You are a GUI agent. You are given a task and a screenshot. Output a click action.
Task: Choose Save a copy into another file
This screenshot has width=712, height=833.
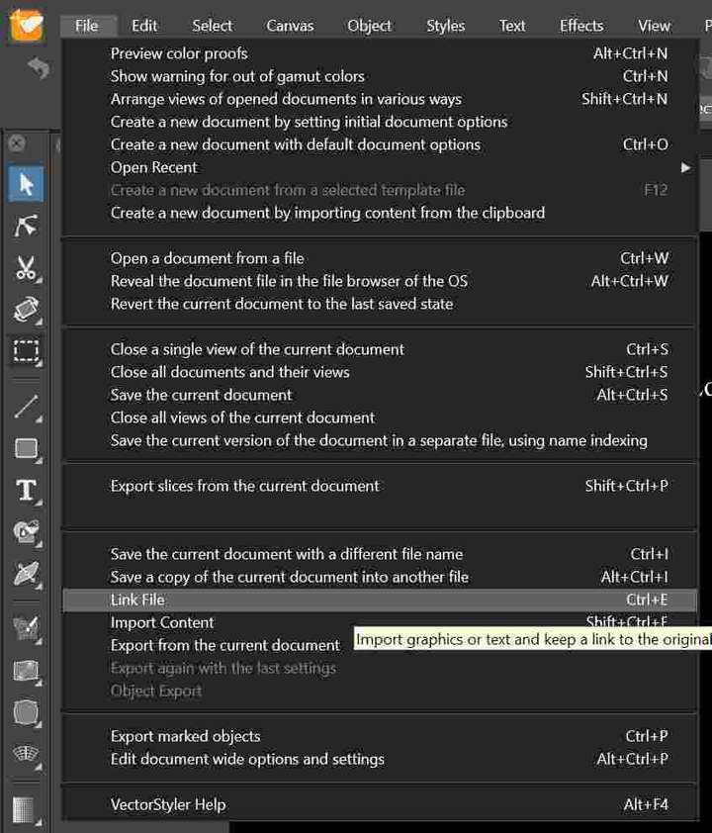pyautogui.click(x=380, y=578)
